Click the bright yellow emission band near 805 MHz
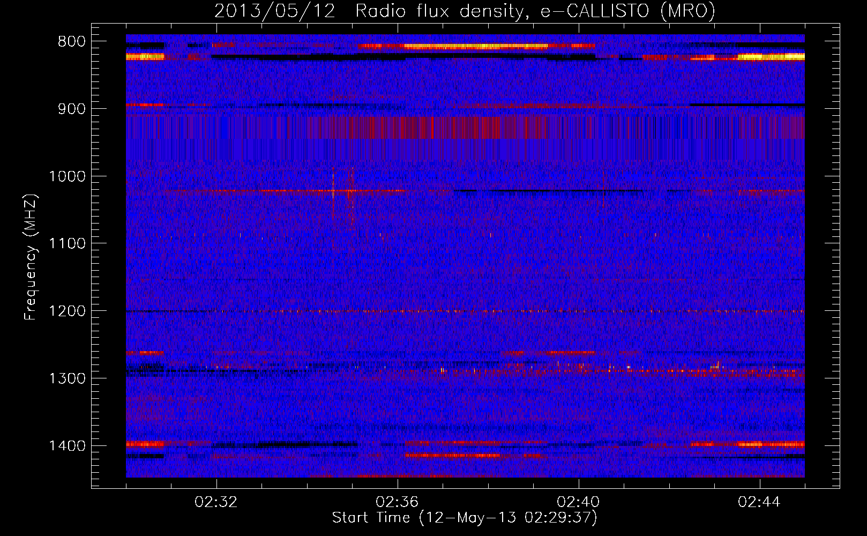Screen dimensions: 867x536 tap(476, 46)
